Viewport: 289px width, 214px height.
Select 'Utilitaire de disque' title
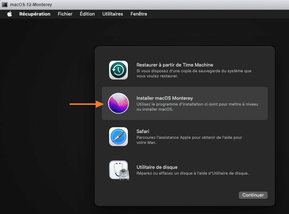157,167
